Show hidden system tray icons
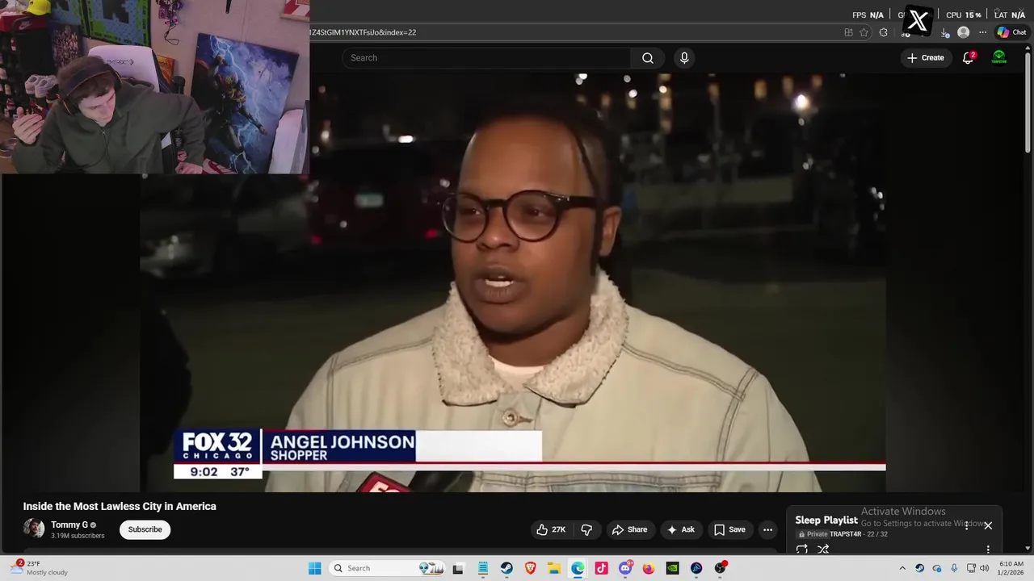The height and width of the screenshot is (581, 1034). [x=902, y=568]
